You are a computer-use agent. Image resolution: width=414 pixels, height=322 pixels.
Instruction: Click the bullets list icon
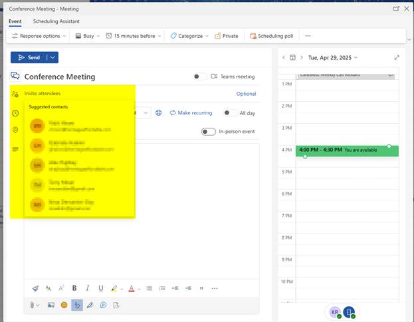point(150,288)
